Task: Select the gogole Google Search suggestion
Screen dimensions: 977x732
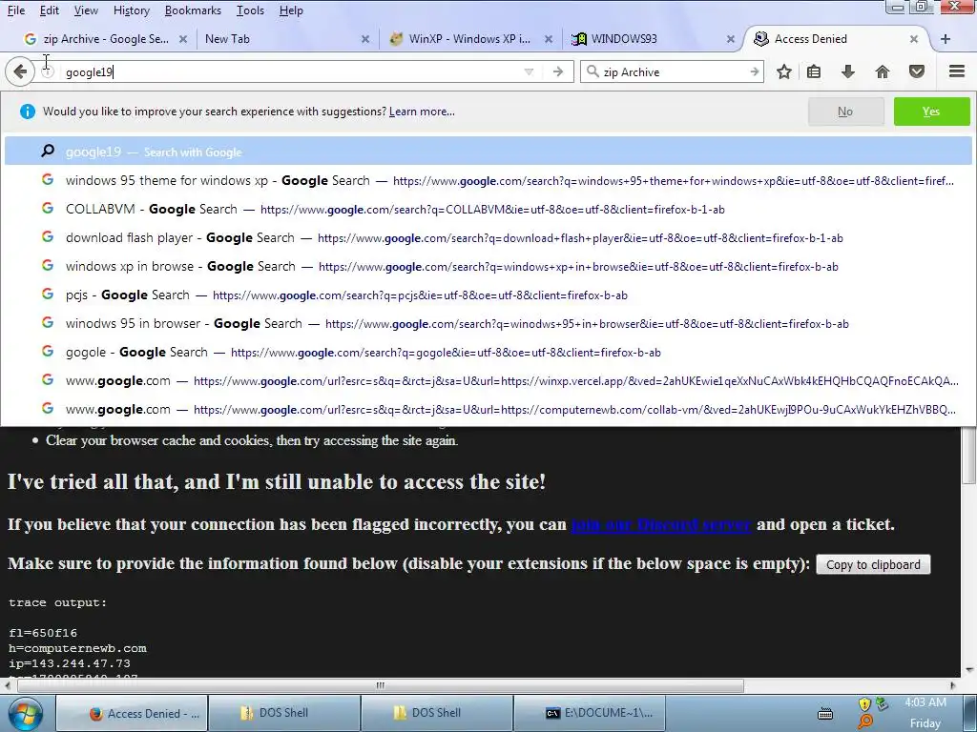Action: (x=488, y=352)
